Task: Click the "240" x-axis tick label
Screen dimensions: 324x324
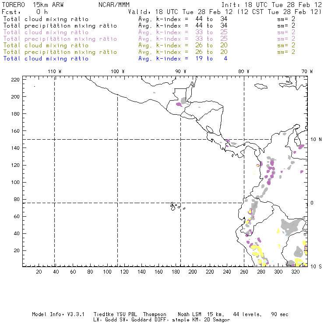Action: click(227, 272)
